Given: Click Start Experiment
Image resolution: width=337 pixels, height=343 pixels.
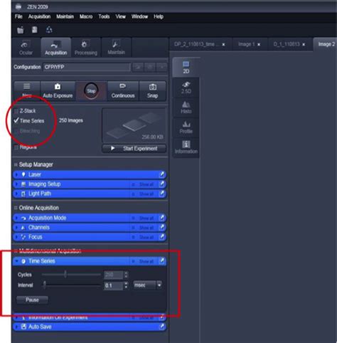Looking at the screenshot, I should point(134,149).
